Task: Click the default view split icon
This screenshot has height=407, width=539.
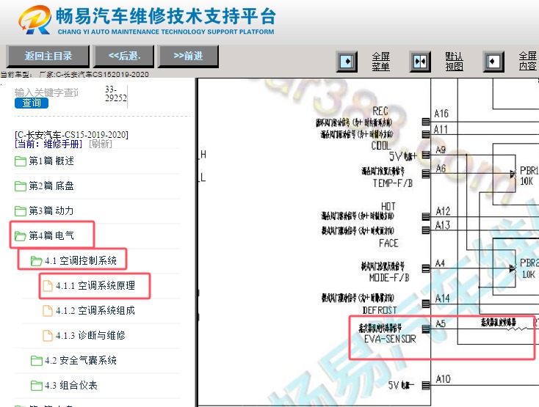Action: pyautogui.click(x=420, y=62)
